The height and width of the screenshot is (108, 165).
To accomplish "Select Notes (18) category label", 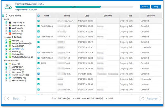I will tap(16, 64).
